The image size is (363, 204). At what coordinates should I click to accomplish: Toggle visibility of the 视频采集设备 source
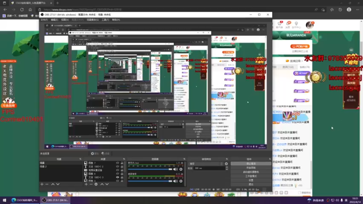[x=118, y=170]
